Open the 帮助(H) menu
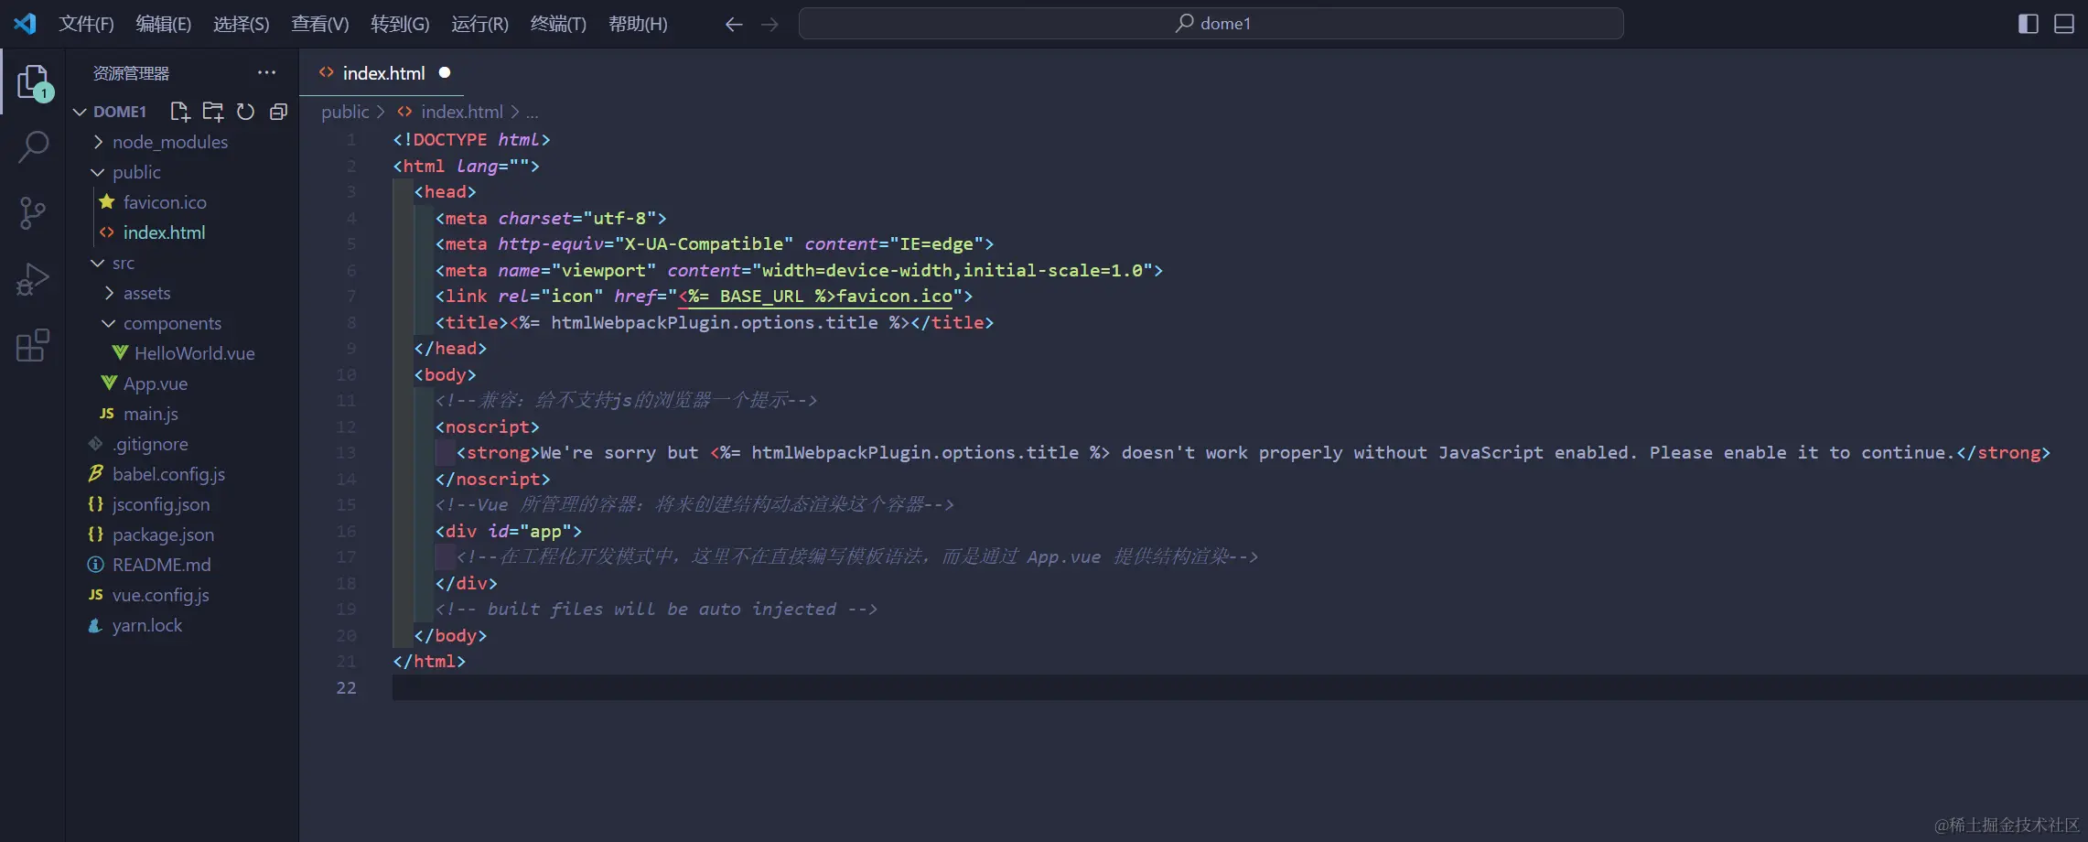This screenshot has height=842, width=2088. pos(638,24)
